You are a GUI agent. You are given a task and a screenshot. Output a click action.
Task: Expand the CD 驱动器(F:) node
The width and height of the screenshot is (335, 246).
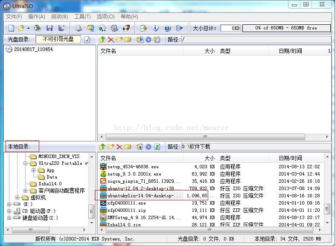(9, 211)
